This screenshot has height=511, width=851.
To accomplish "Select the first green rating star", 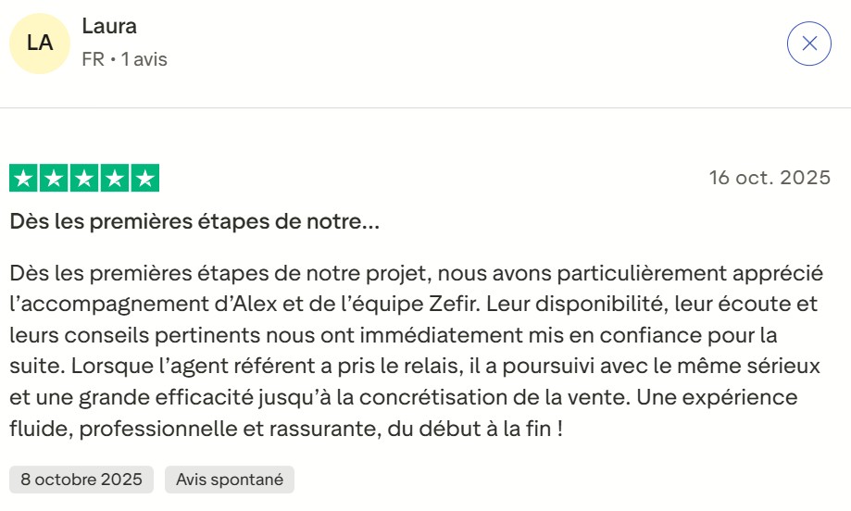I will (24, 179).
